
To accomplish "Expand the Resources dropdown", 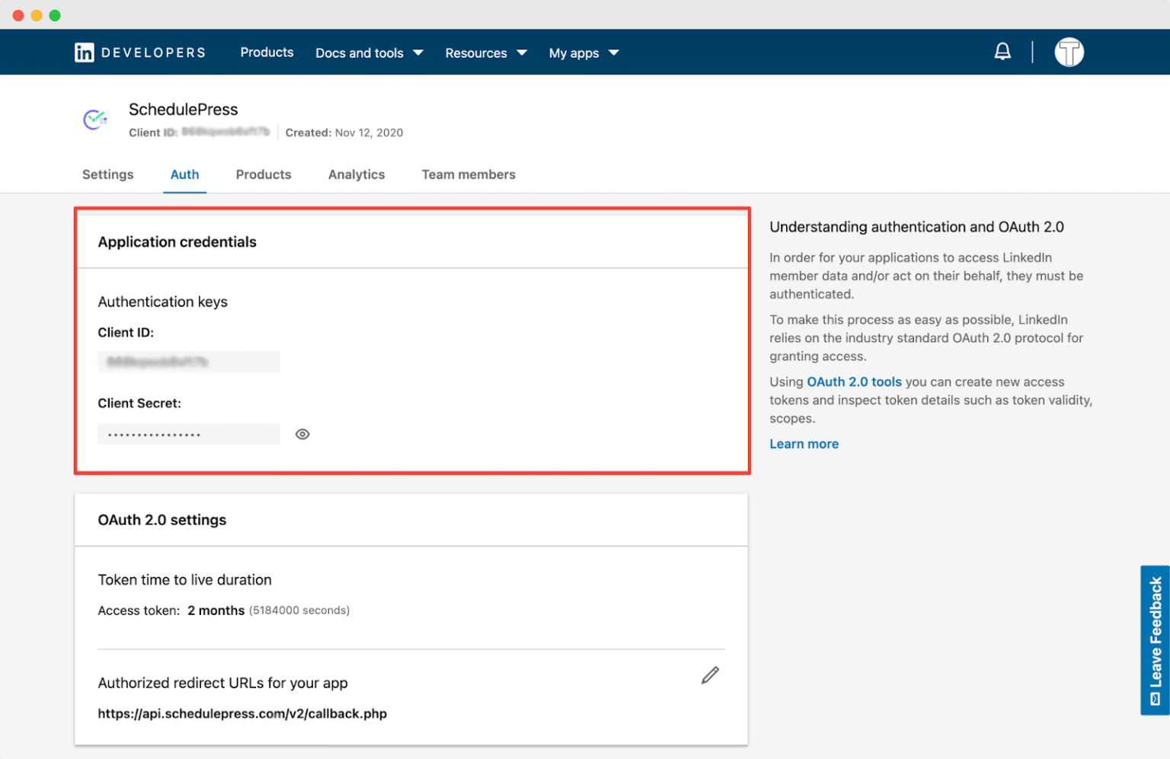I will (486, 53).
